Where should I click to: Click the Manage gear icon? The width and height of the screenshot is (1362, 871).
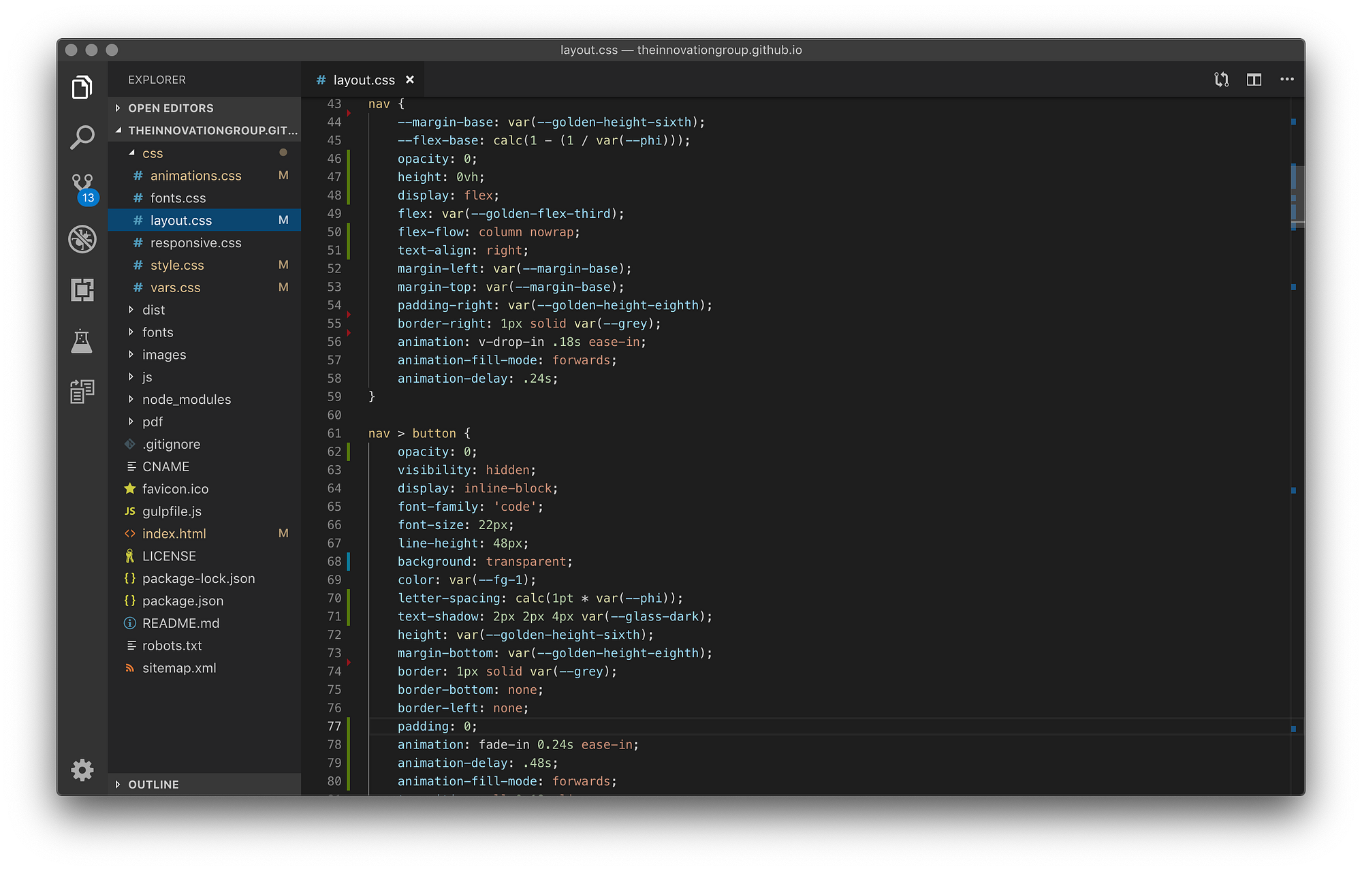pos(82,770)
